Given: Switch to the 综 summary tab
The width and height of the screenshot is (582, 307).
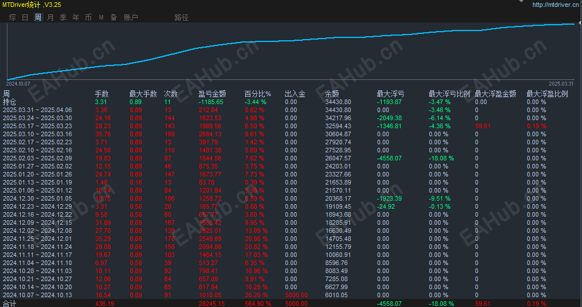Looking at the screenshot, I should (13, 17).
